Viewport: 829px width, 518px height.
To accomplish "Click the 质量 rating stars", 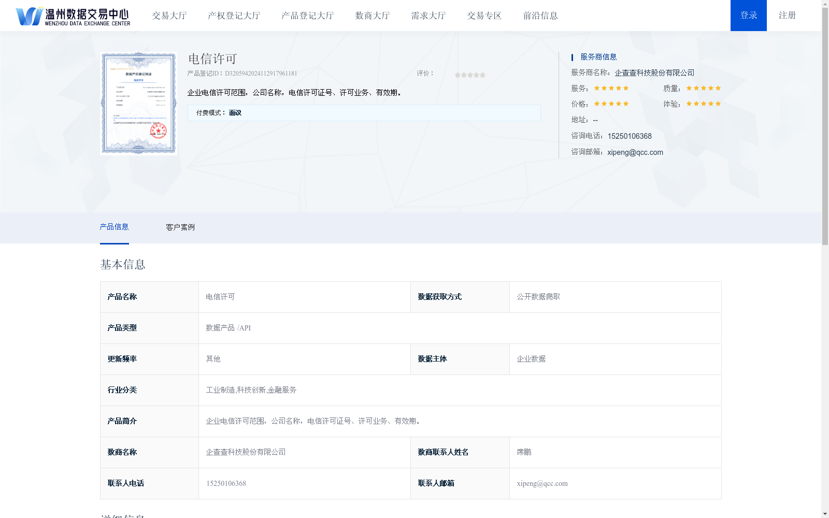I will point(704,88).
